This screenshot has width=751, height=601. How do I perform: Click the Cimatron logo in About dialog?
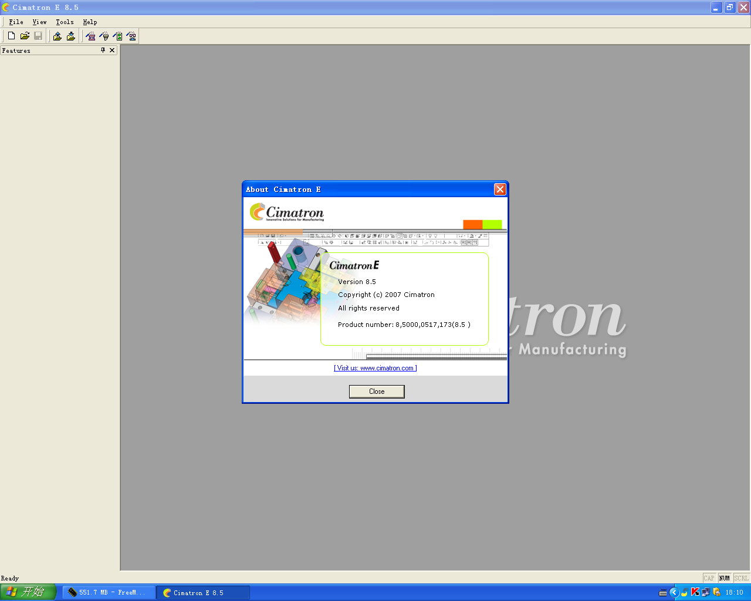(287, 212)
